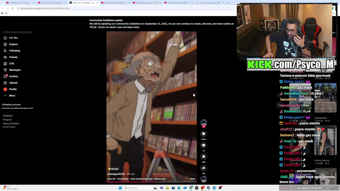Open File Explorer from taskbar
The image size is (340, 191).
tap(167, 188)
